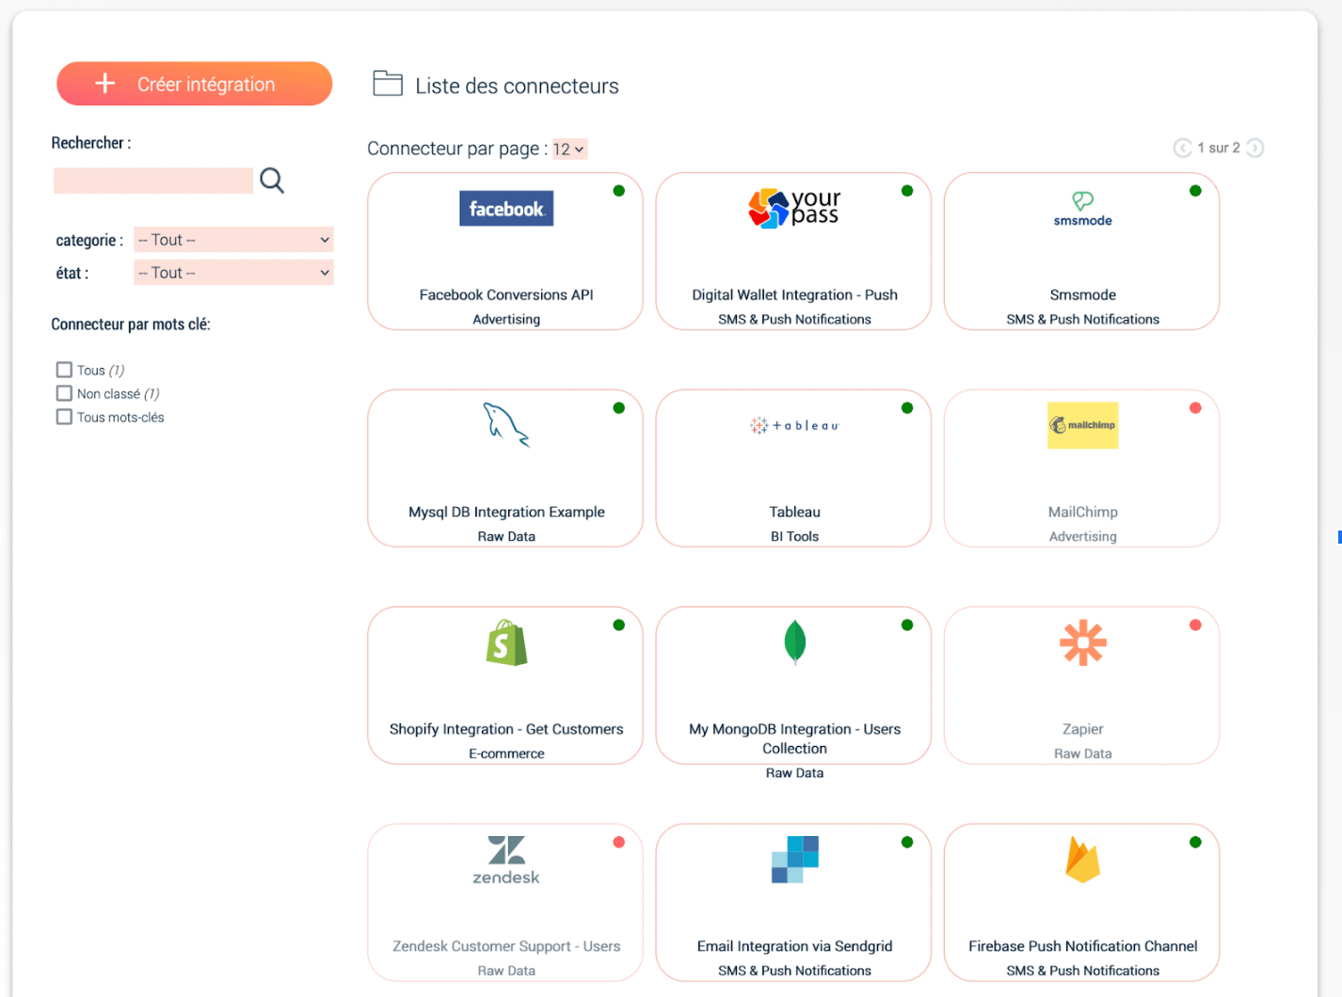This screenshot has height=997, width=1342.
Task: Click the Facebook logo on the connector card
Action: 506,209
